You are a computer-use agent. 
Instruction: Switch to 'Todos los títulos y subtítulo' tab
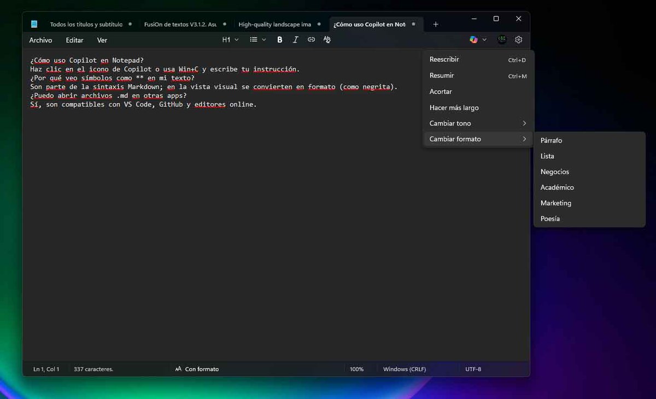coord(86,24)
